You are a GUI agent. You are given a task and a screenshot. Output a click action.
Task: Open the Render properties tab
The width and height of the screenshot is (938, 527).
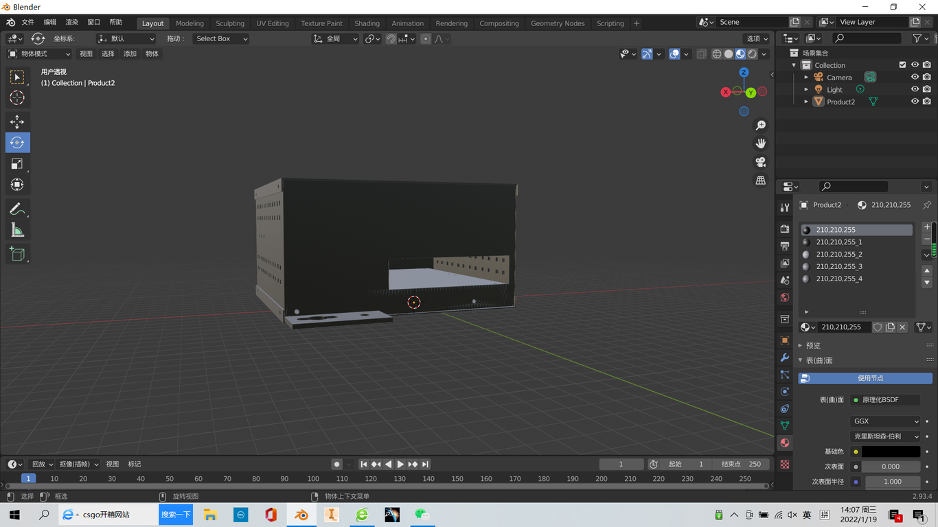pyautogui.click(x=785, y=229)
